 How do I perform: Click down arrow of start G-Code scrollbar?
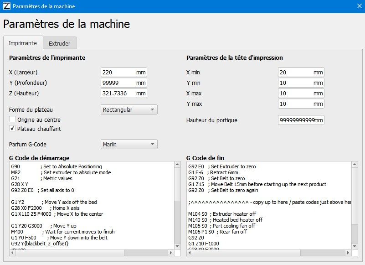pos(177,246)
